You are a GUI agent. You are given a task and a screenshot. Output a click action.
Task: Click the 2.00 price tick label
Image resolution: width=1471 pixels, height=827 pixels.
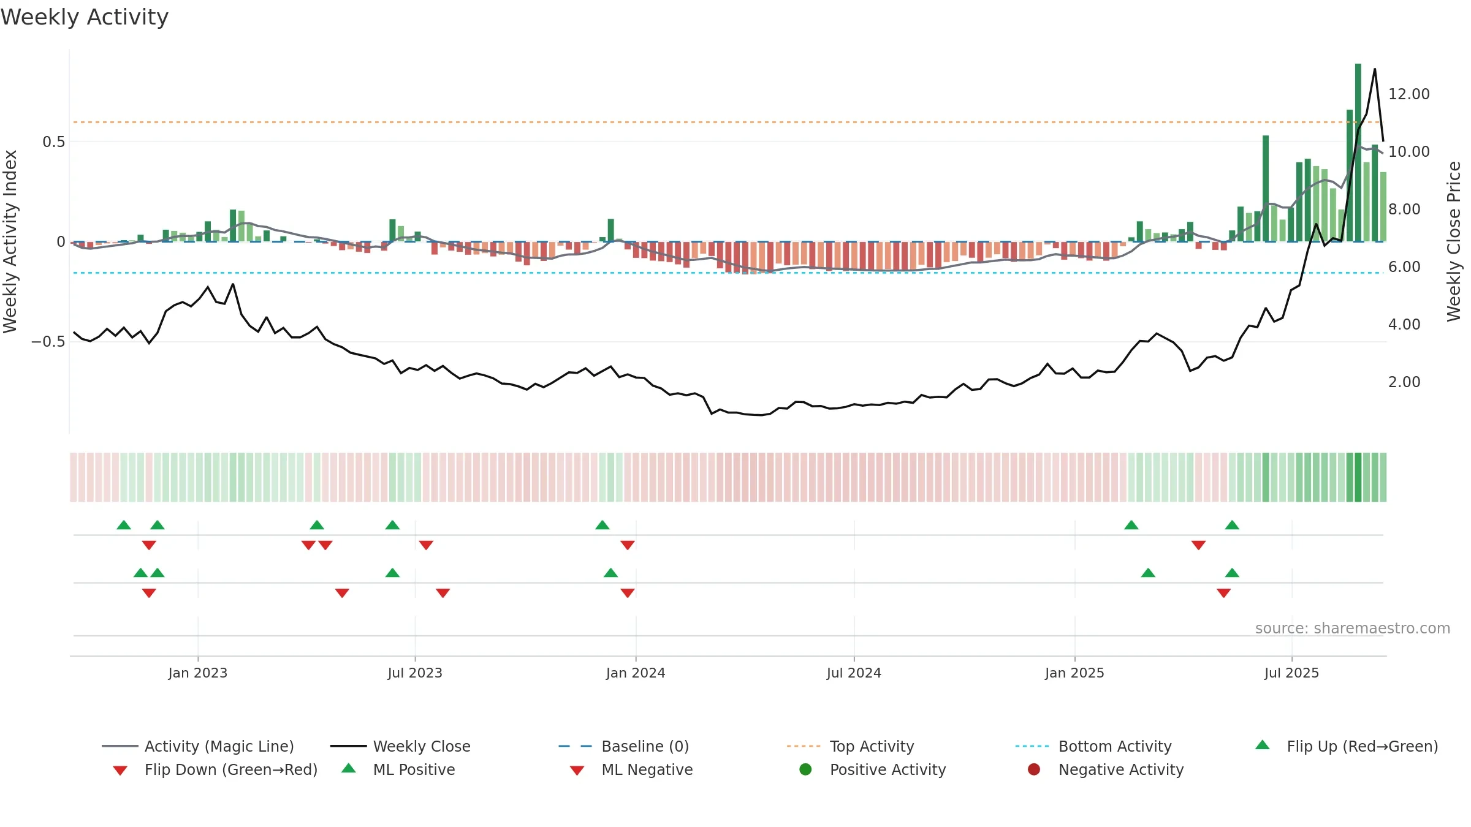tap(1404, 382)
